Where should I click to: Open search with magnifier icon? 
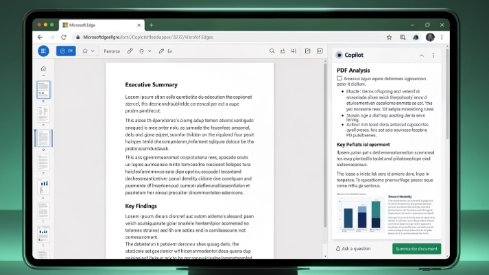(x=272, y=51)
